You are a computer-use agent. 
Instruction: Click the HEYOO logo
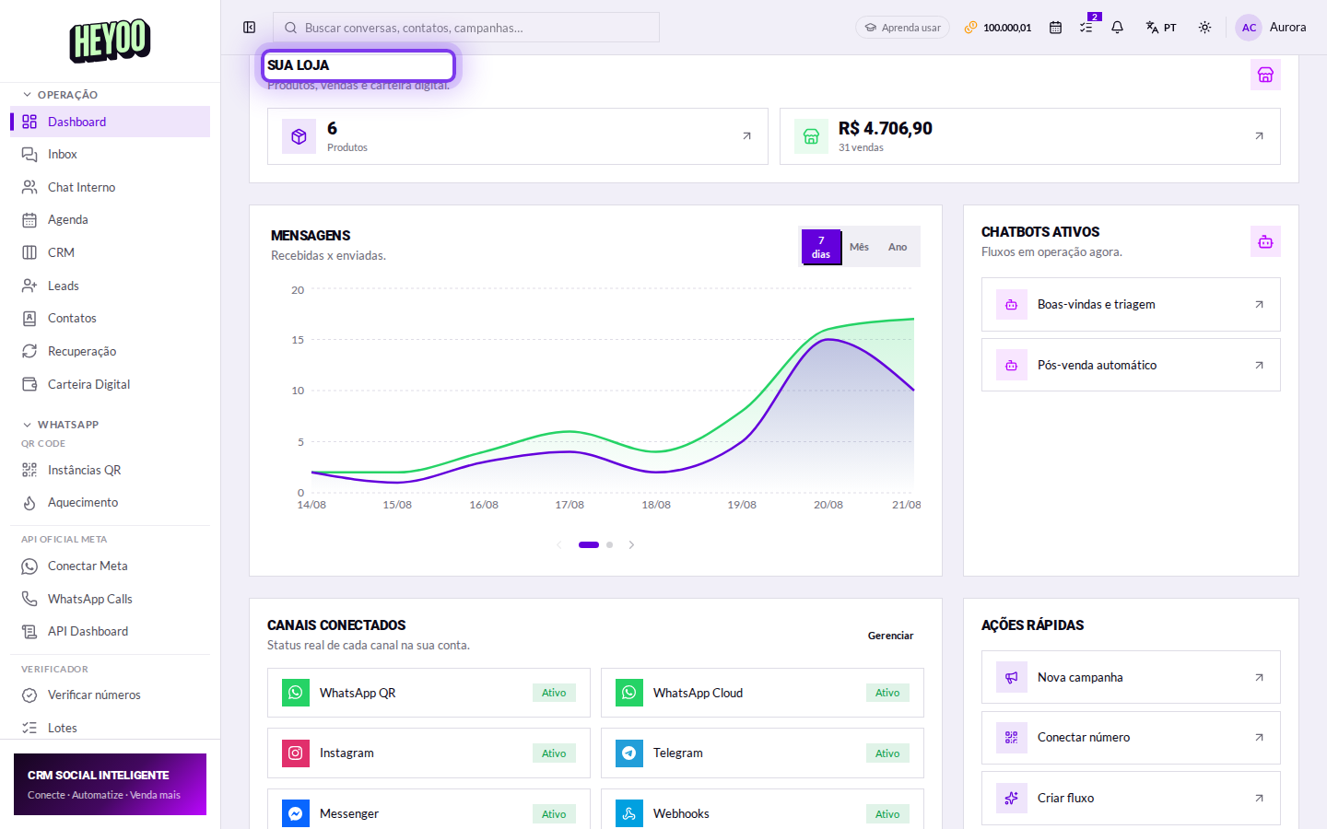111,41
